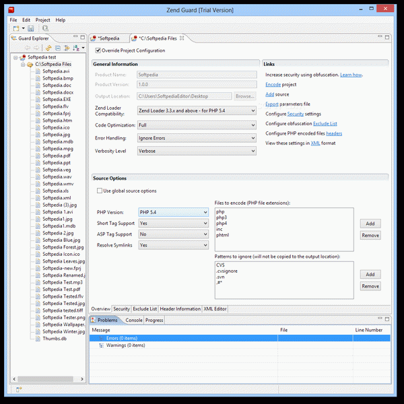Click the Encode project link
Viewport: 404px width, 404px height.
point(273,85)
